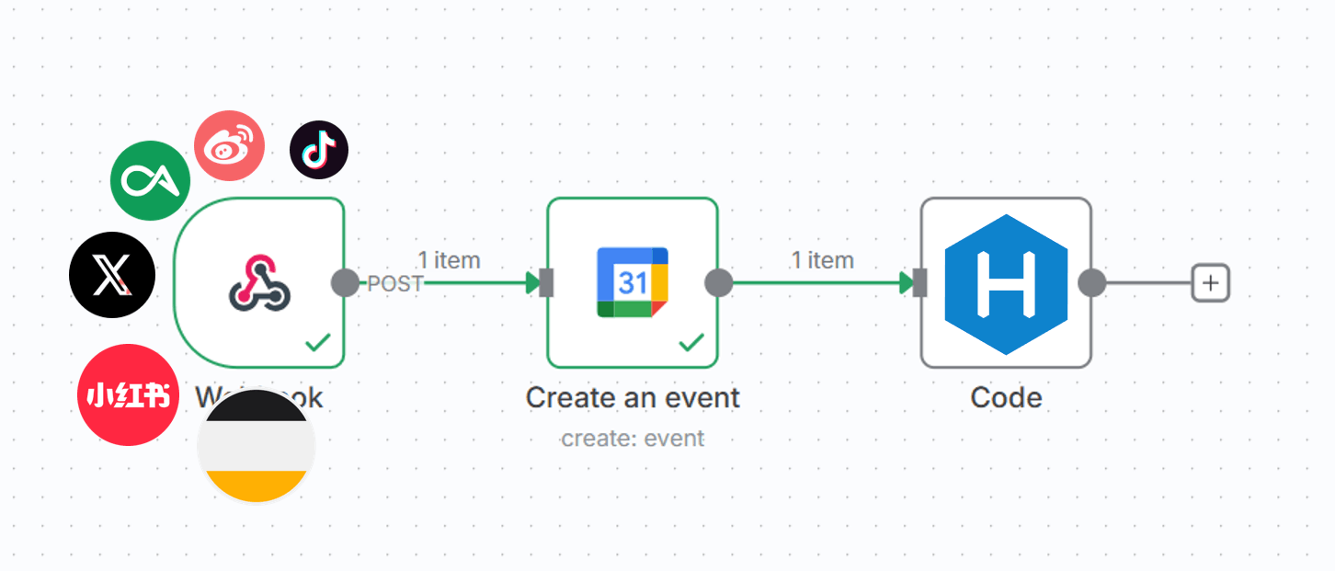Select the Webhook node icon
The width and height of the screenshot is (1335, 571).
tap(259, 282)
